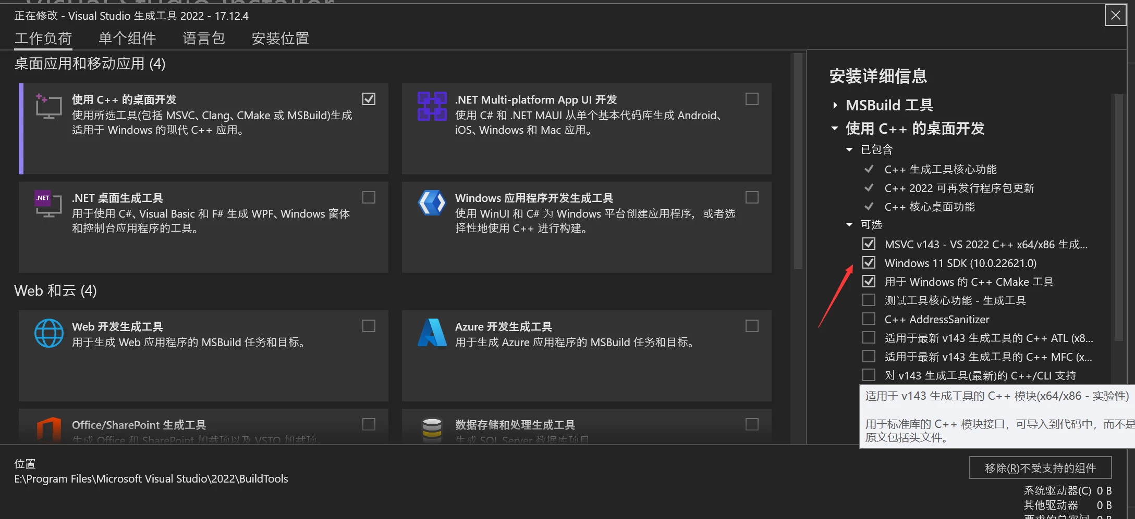Uncheck the 使用 C++ 的桌面开发 workload
The width and height of the screenshot is (1135, 519).
tap(369, 99)
